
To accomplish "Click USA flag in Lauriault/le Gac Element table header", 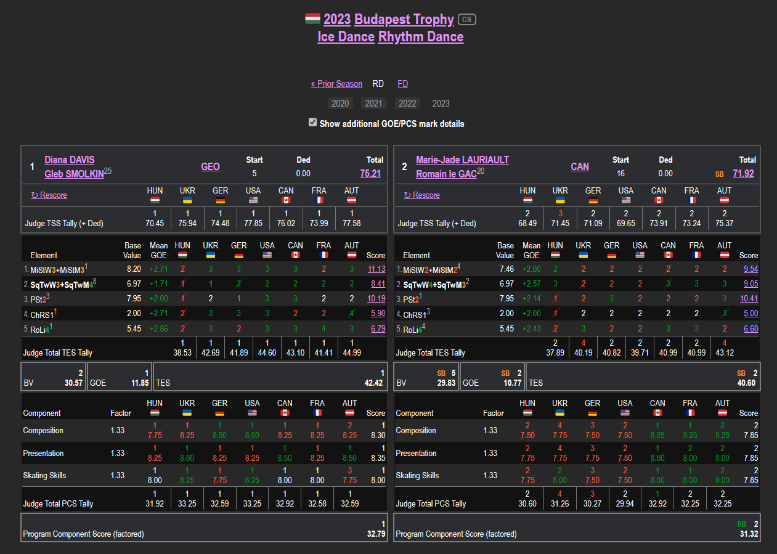I will point(640,255).
